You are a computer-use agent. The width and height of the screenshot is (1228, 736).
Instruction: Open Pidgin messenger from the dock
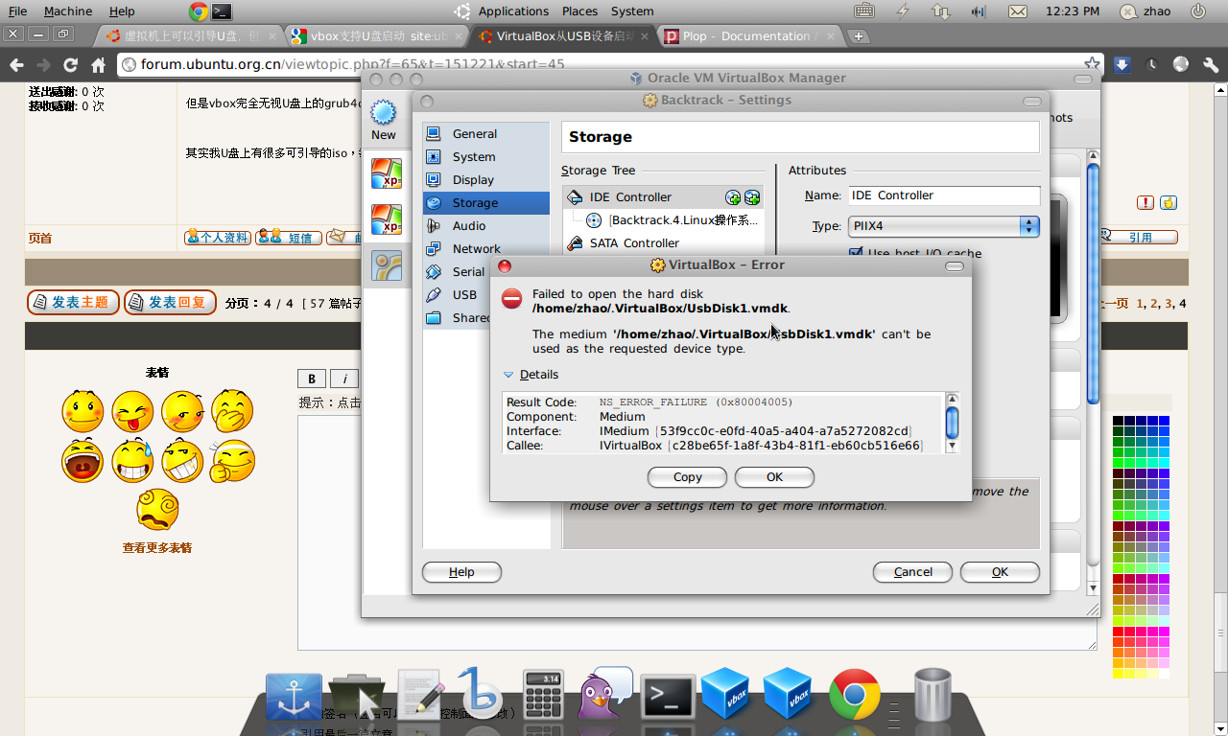(604, 692)
